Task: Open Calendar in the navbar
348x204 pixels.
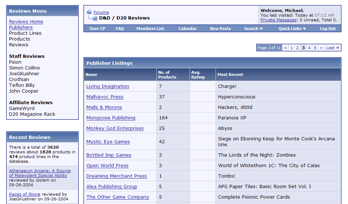Action: [x=188, y=29]
